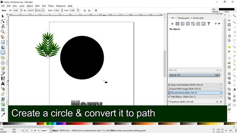Select the Gradient tool
Screen dimensions: 237x133
[x=3, y=104]
